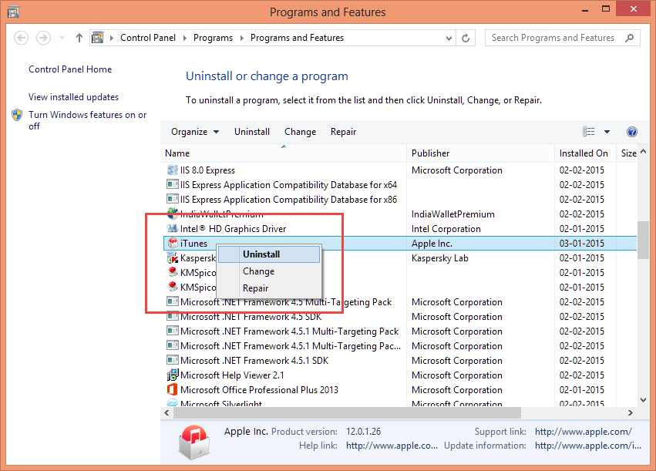Click the scroll left arrow at bottom
The height and width of the screenshot is (471, 656).
[167, 413]
